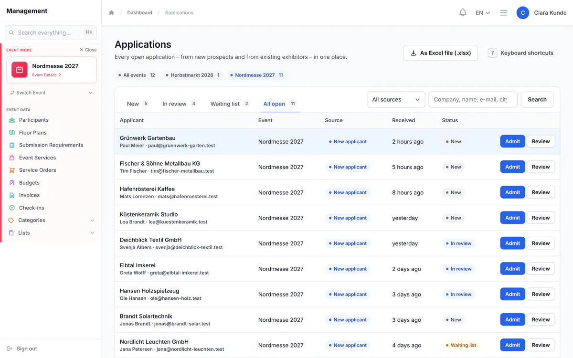Click the Service Orders cart icon
The height and width of the screenshot is (358, 573).
(12, 170)
